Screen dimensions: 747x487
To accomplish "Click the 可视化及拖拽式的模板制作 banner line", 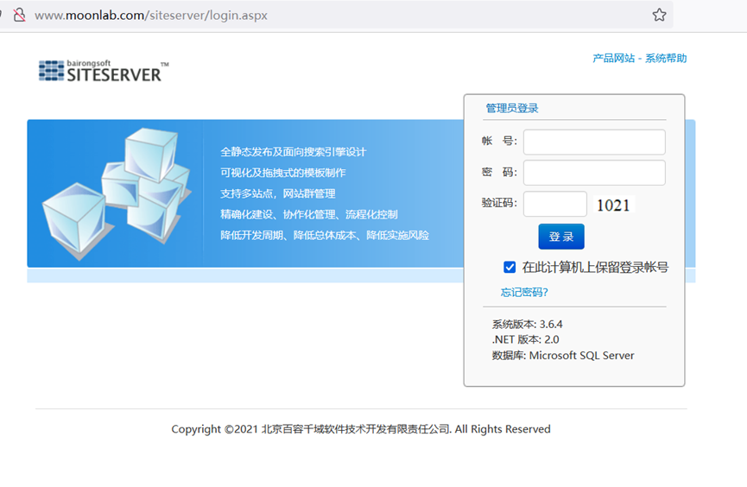I will 283,173.
